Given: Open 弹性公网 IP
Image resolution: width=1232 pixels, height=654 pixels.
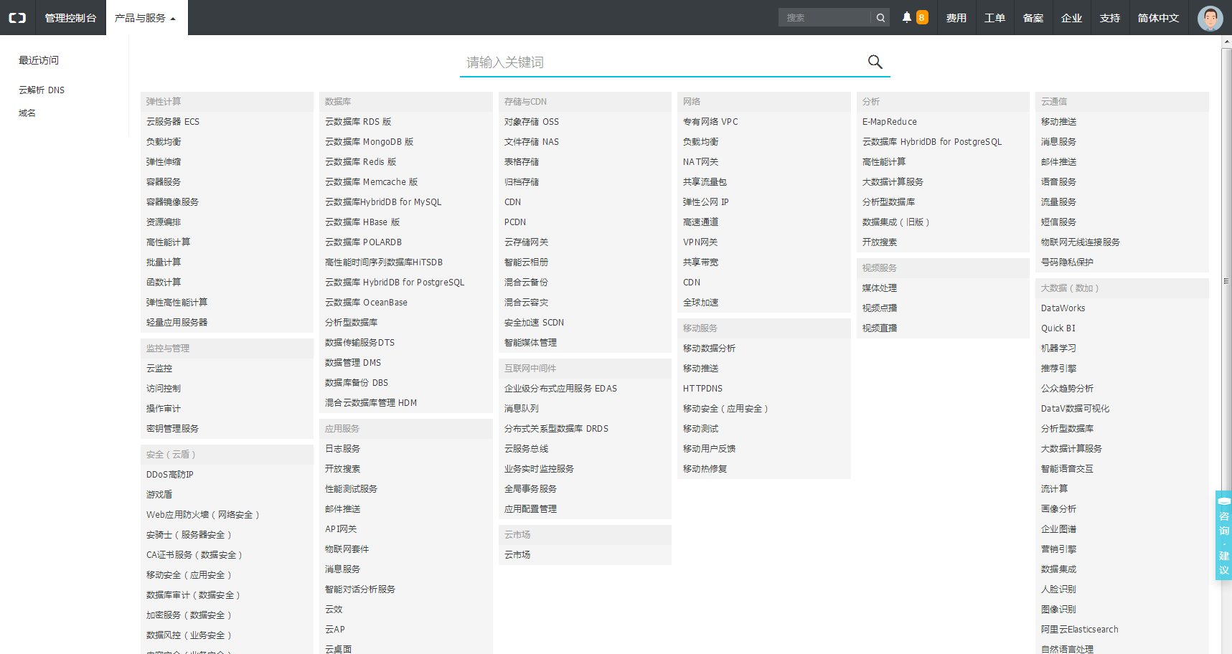Looking at the screenshot, I should (706, 202).
